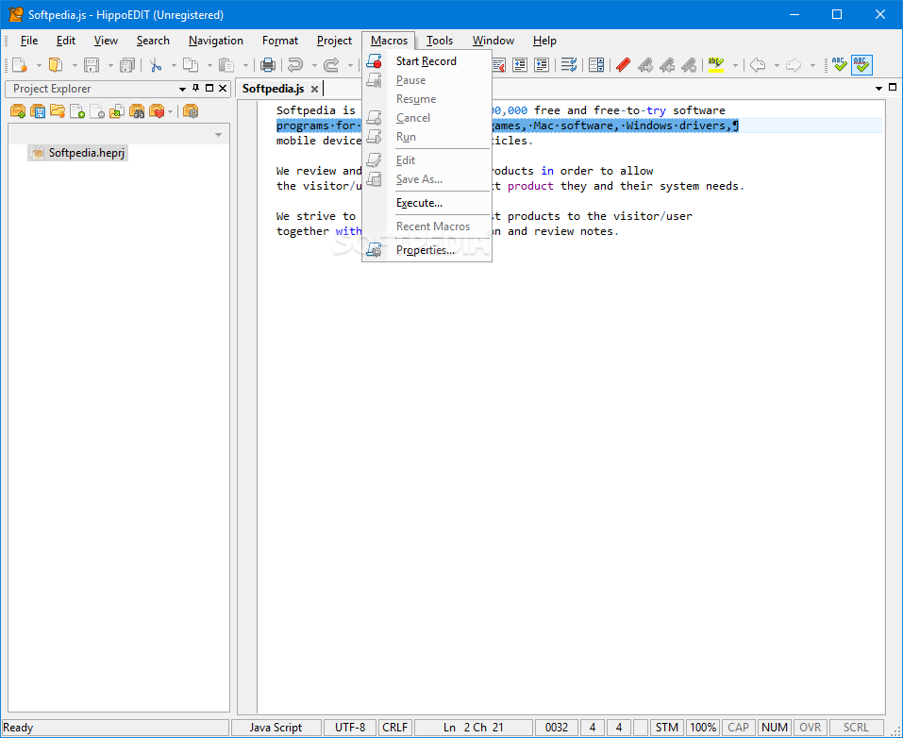This screenshot has height=738, width=903.
Task: Click the Ln 2 Ch 21 position field
Action: click(x=474, y=727)
